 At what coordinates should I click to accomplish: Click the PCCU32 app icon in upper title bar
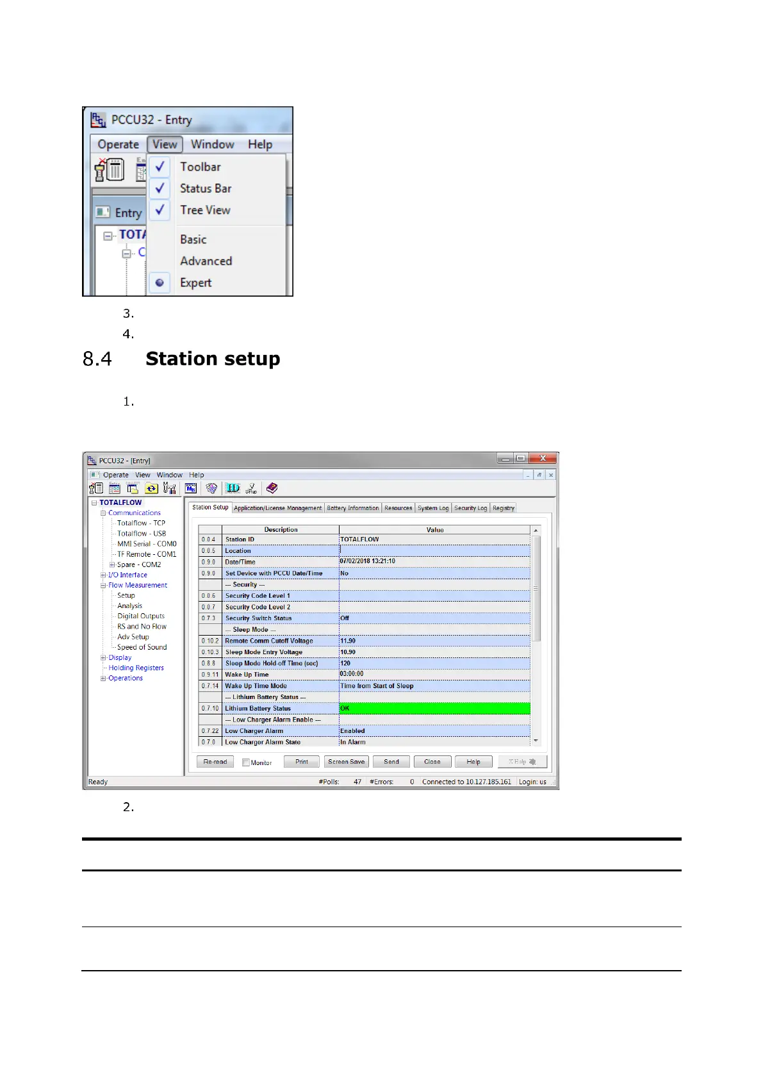point(98,120)
